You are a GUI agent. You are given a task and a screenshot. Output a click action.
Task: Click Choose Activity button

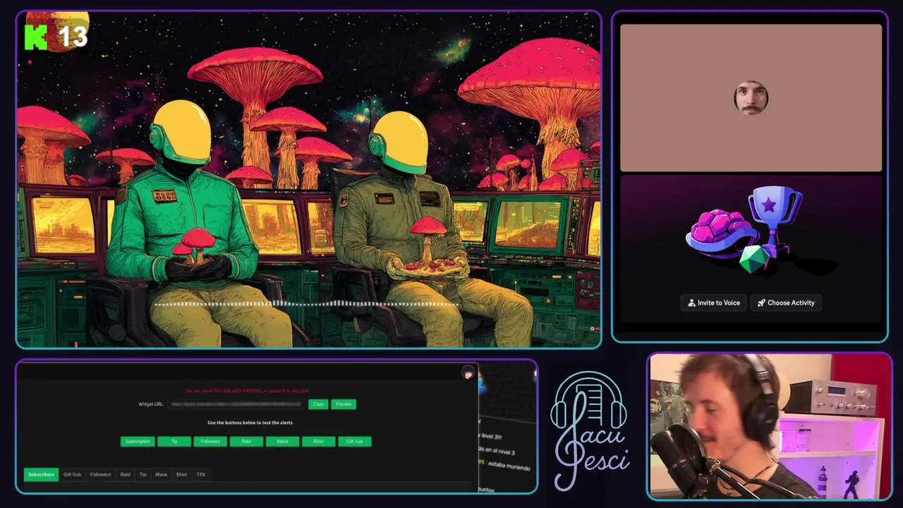coord(786,303)
